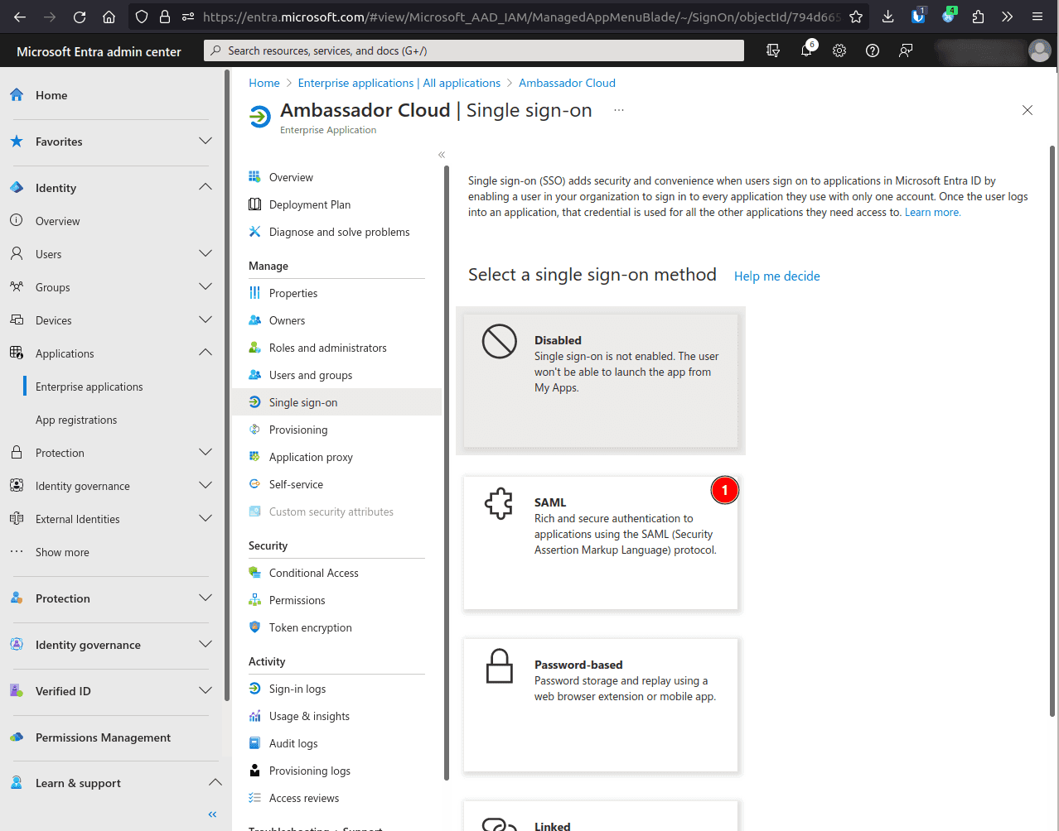Open browser extensions puzzle icon
This screenshot has width=1059, height=831.
(x=978, y=17)
